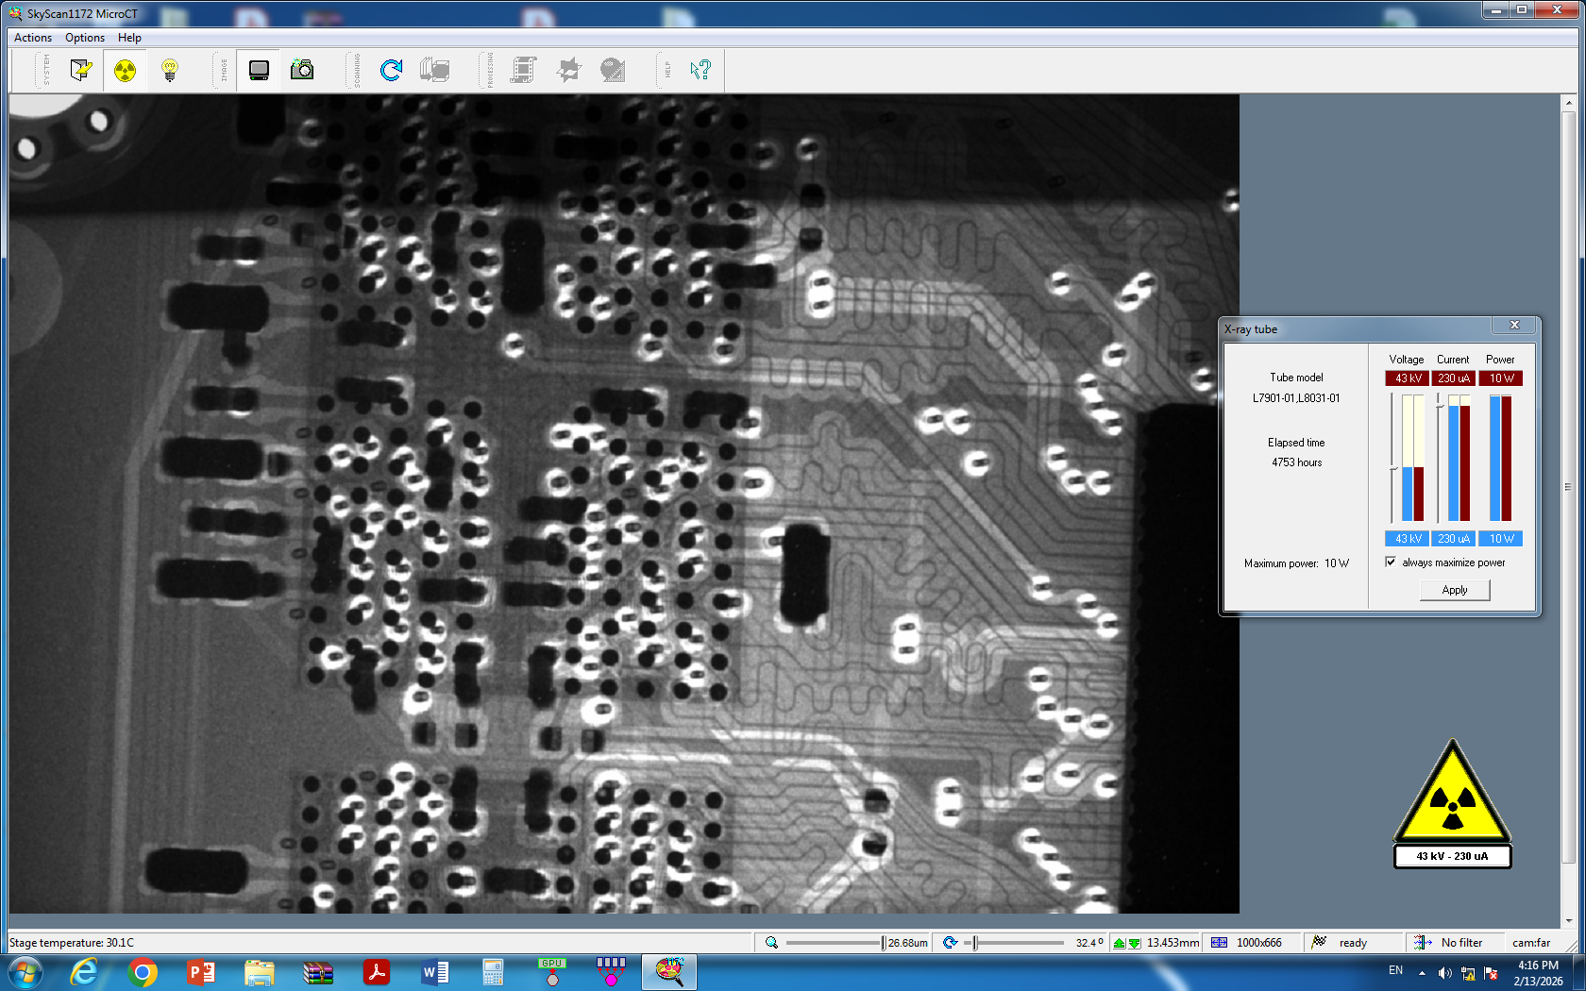Toggle the X-ray source radiation icon
1586x991 pixels.
pyautogui.click(x=125, y=70)
